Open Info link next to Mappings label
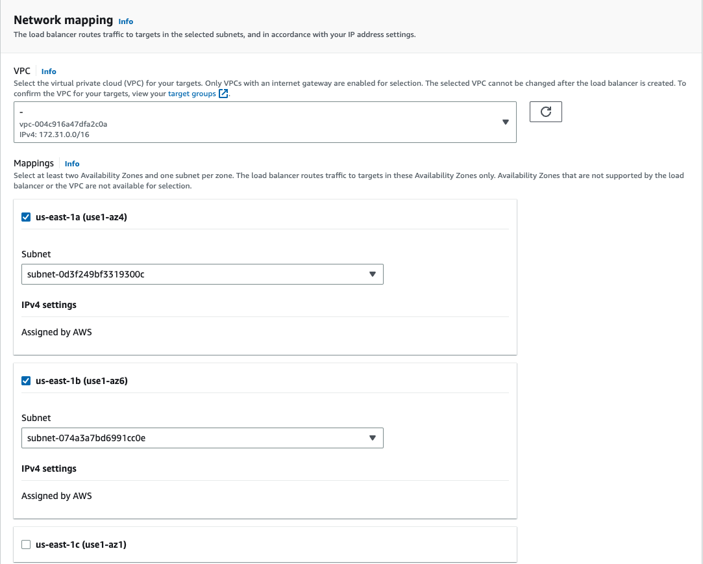Image resolution: width=703 pixels, height=564 pixels. coord(72,164)
